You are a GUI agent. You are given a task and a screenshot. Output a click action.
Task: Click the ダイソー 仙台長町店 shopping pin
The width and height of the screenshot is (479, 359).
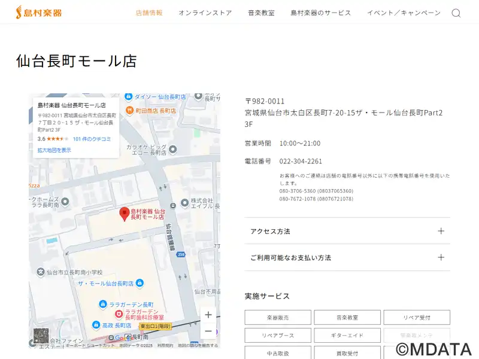[x=129, y=97]
